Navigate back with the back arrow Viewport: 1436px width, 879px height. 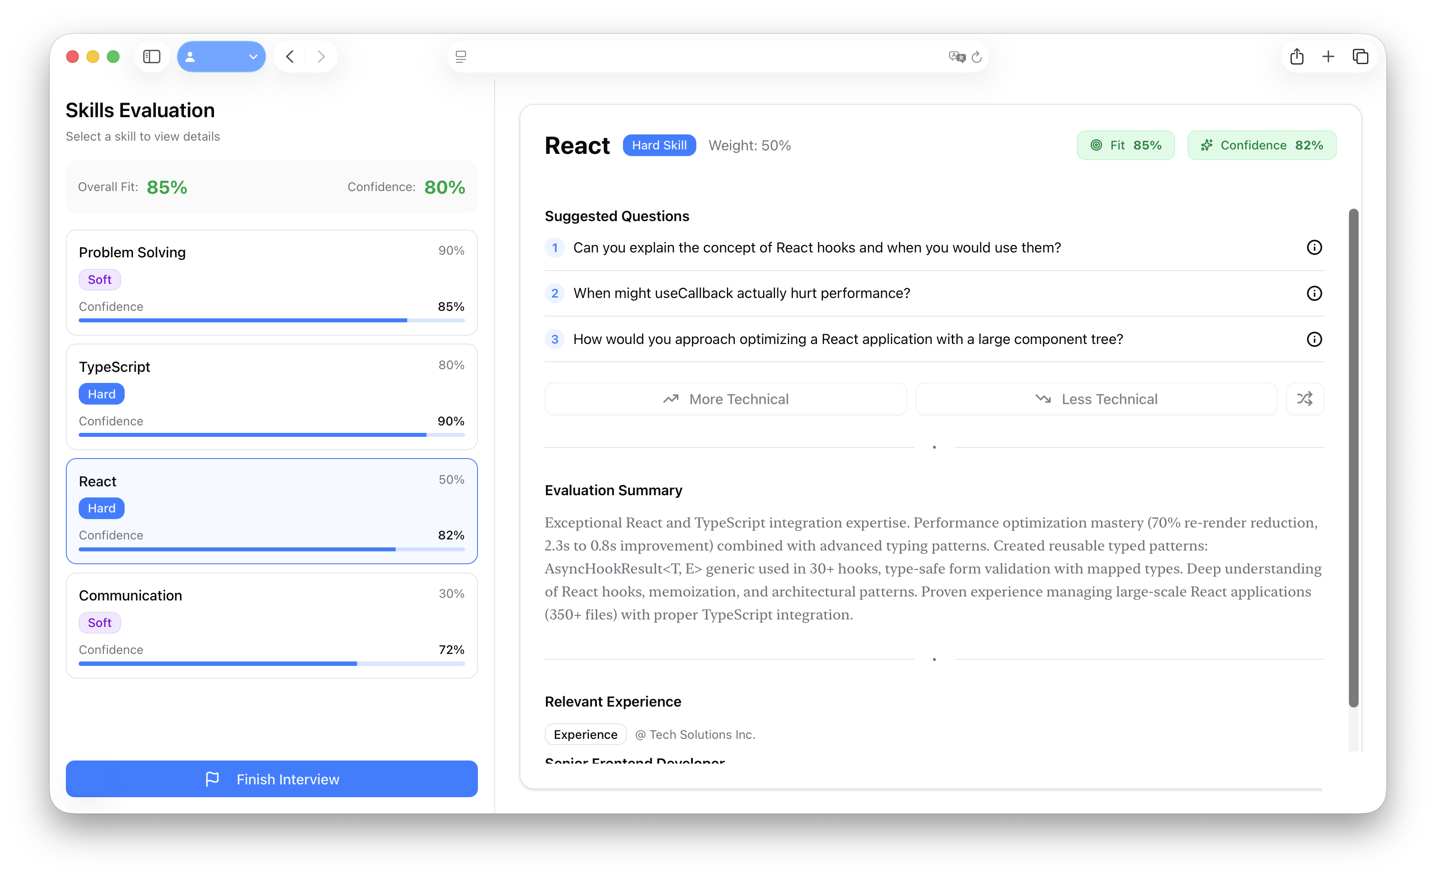tap(289, 57)
